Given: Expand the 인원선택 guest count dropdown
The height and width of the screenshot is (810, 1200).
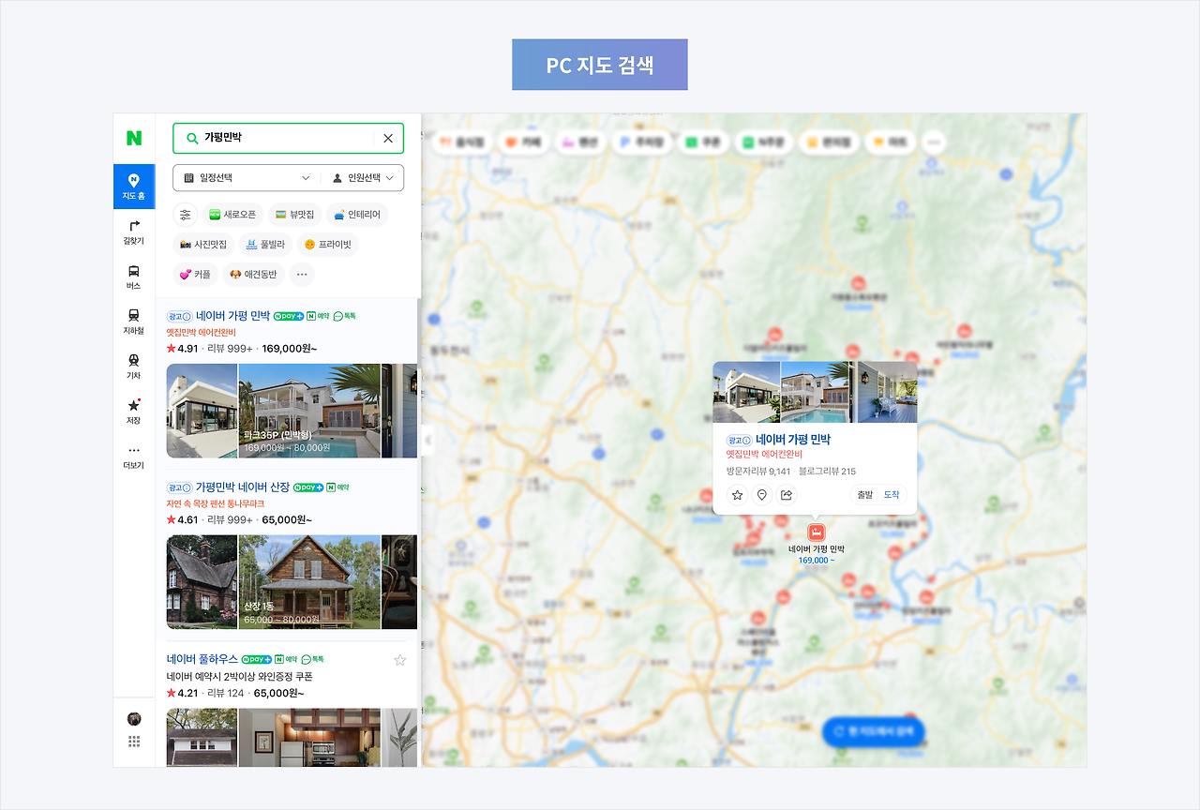Looking at the screenshot, I should [363, 178].
